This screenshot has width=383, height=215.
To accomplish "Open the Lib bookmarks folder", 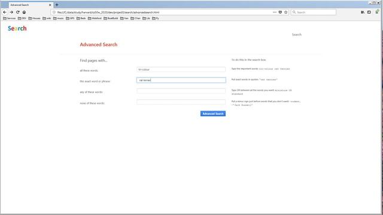I will [146, 19].
